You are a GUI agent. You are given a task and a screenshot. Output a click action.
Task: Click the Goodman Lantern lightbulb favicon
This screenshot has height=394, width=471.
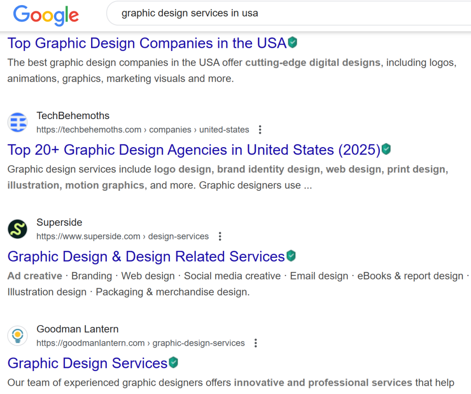[x=17, y=336]
